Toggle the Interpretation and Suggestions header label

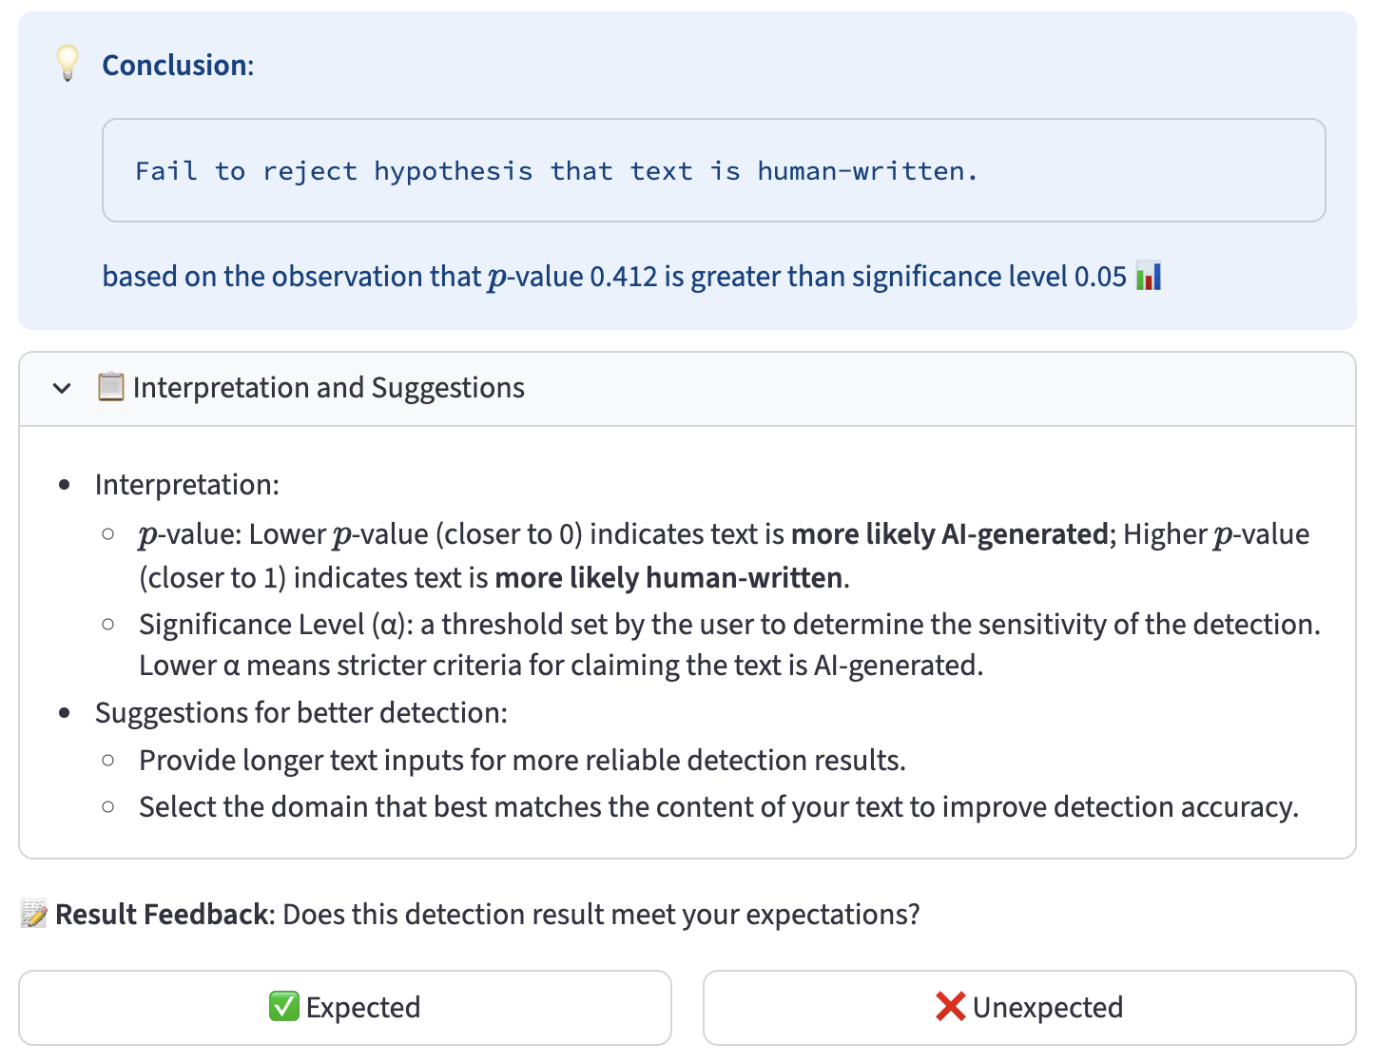tap(328, 388)
